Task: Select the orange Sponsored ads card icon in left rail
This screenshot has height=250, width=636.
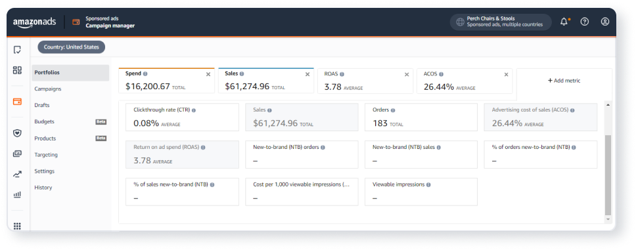Action: point(17,102)
